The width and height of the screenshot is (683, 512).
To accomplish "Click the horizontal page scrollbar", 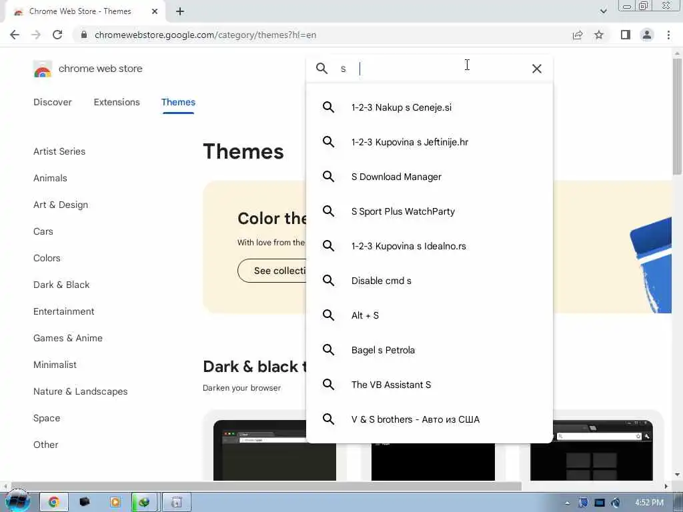I will click(265, 486).
